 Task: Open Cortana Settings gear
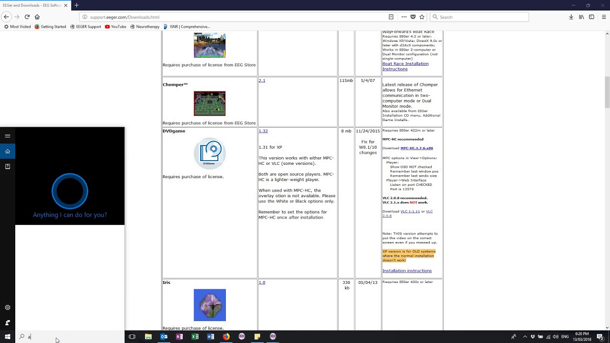[x=8, y=308]
